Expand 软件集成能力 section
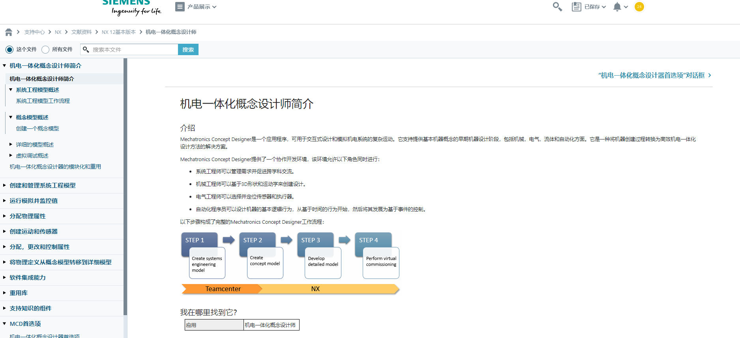Screen dimensions: 740x338 click(4, 277)
